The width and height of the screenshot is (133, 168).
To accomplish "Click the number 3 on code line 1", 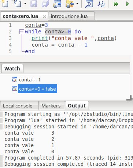I will (x=46, y=25).
